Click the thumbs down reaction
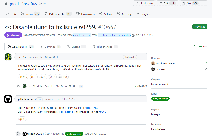Viewport: 212px width, 138px height. click(x=23, y=77)
